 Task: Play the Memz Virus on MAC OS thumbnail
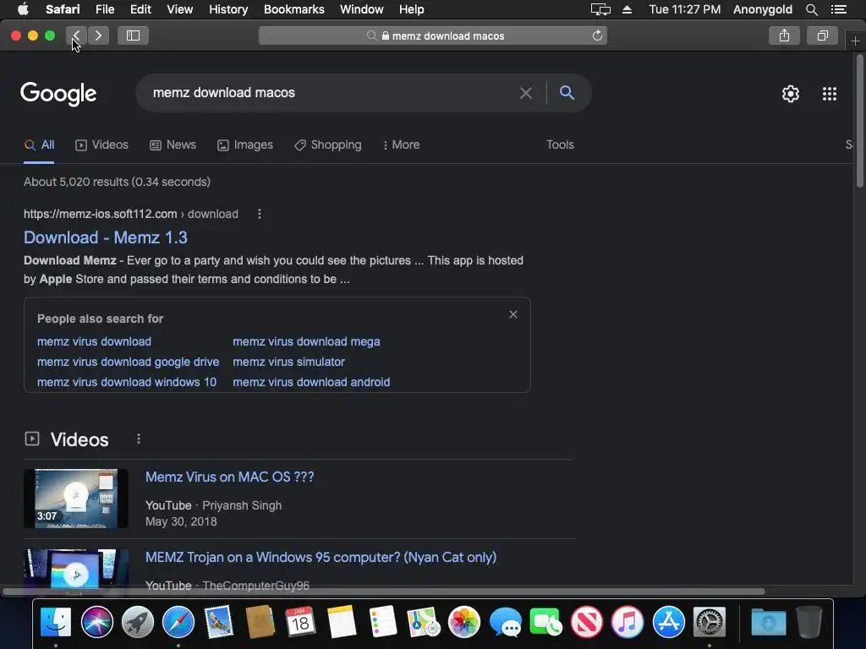(76, 499)
